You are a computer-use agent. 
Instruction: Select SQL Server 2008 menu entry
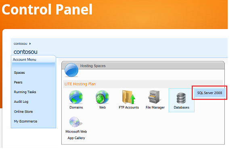click(209, 93)
